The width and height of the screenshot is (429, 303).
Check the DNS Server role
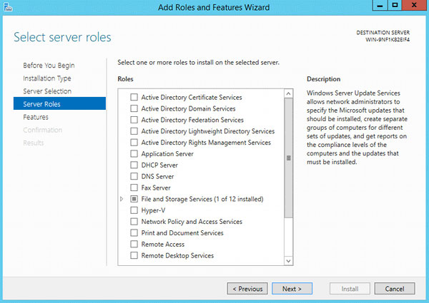[134, 177]
